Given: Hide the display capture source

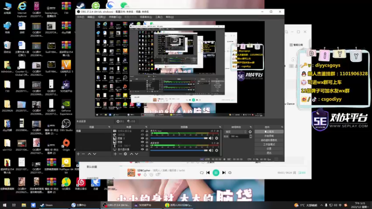Looking at the screenshot, I should [142, 149].
